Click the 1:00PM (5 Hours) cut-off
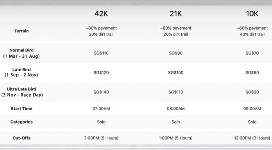The height and width of the screenshot is (150, 272). pos(176,138)
